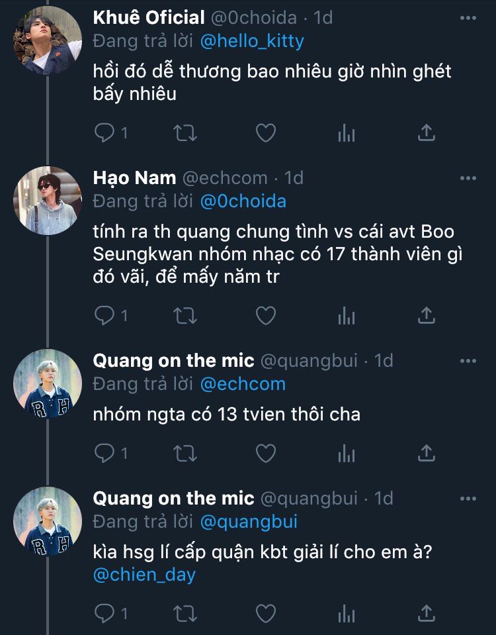
Task: Retweet Khuê Oficial's tweet
Action: pyautogui.click(x=185, y=133)
